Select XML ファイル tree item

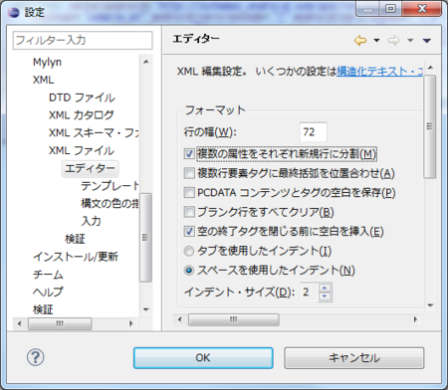pos(82,150)
